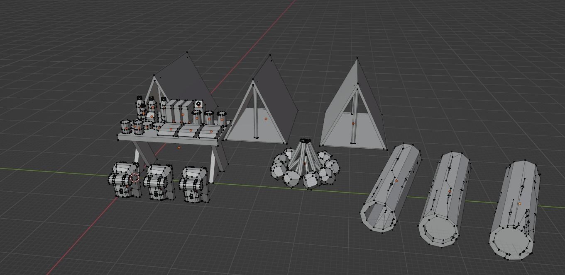Select the middle backpack model

(x=160, y=182)
